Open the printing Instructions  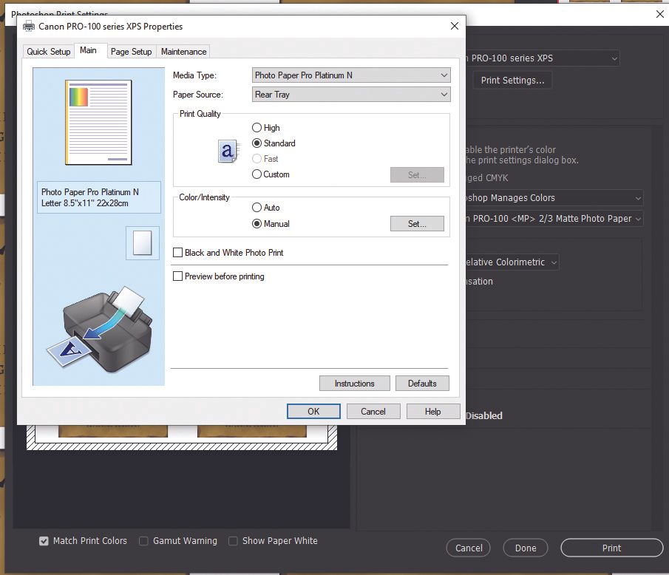(x=354, y=383)
